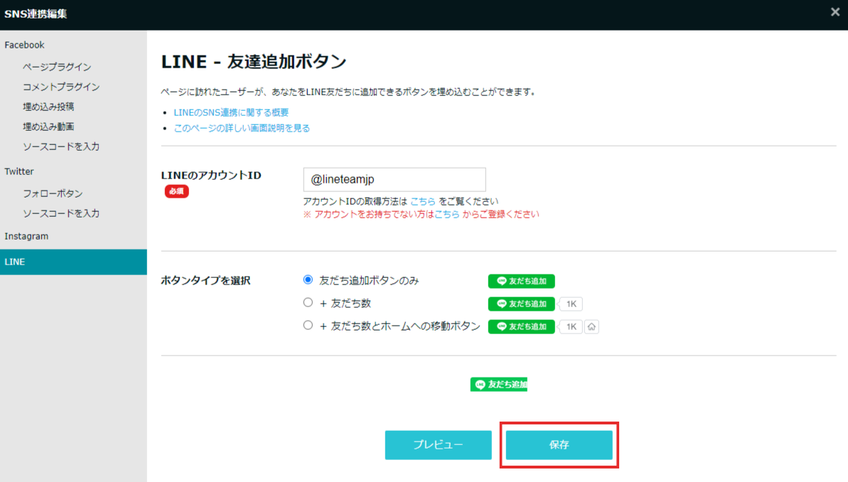This screenshot has width=848, height=482.
Task: Click 1K count badge in 友だち数 row
Action: 571,304
